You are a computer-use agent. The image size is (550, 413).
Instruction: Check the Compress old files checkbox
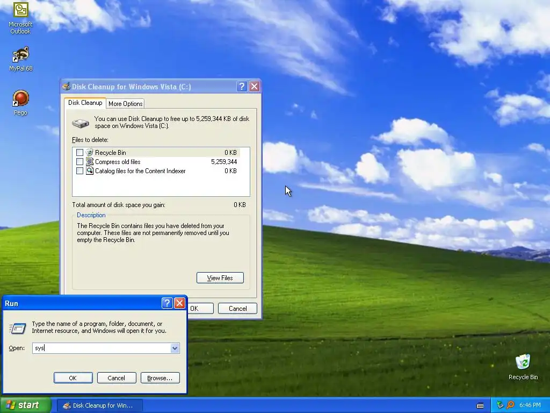tap(79, 161)
